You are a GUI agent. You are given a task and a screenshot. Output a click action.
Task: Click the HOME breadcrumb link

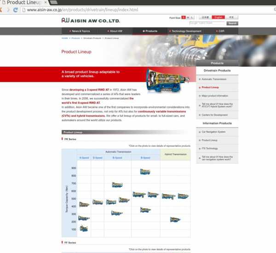64,38
